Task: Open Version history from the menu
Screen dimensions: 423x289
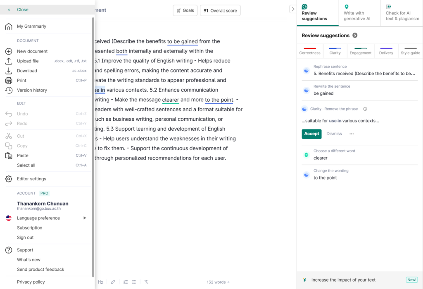Action: point(32,90)
